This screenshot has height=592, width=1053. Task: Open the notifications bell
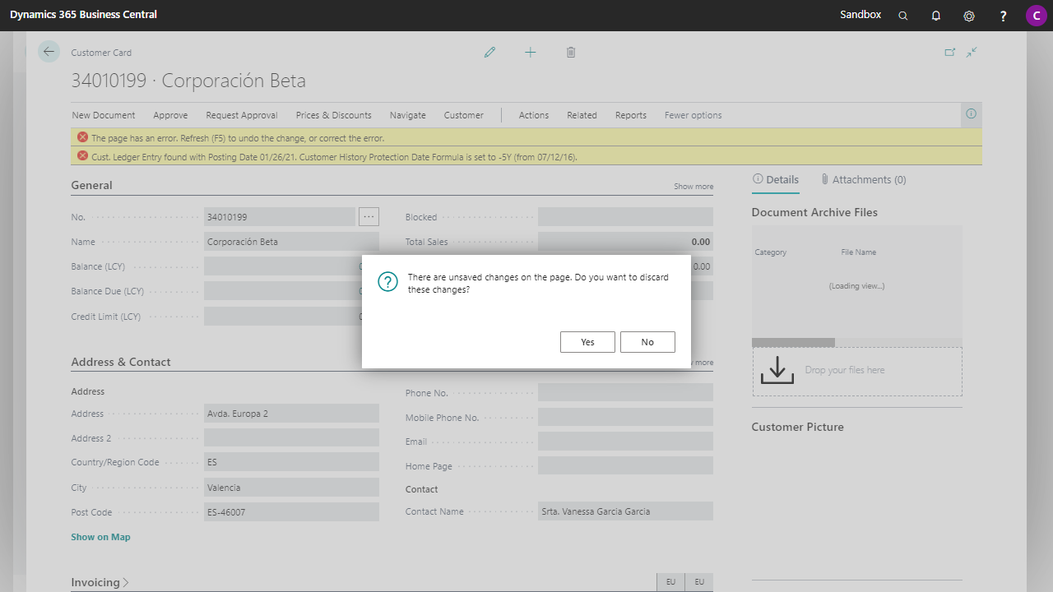(936, 16)
